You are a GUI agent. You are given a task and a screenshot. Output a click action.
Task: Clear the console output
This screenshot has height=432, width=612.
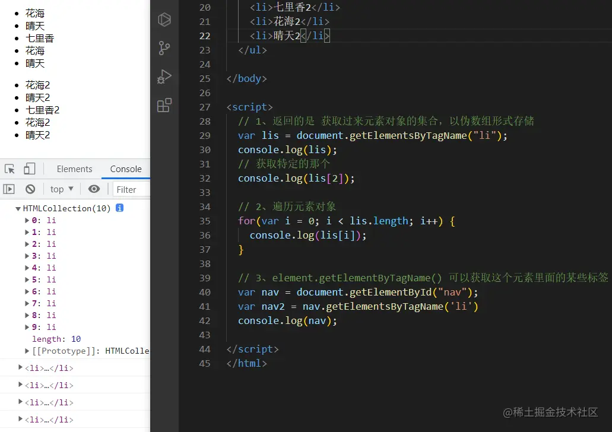click(30, 189)
